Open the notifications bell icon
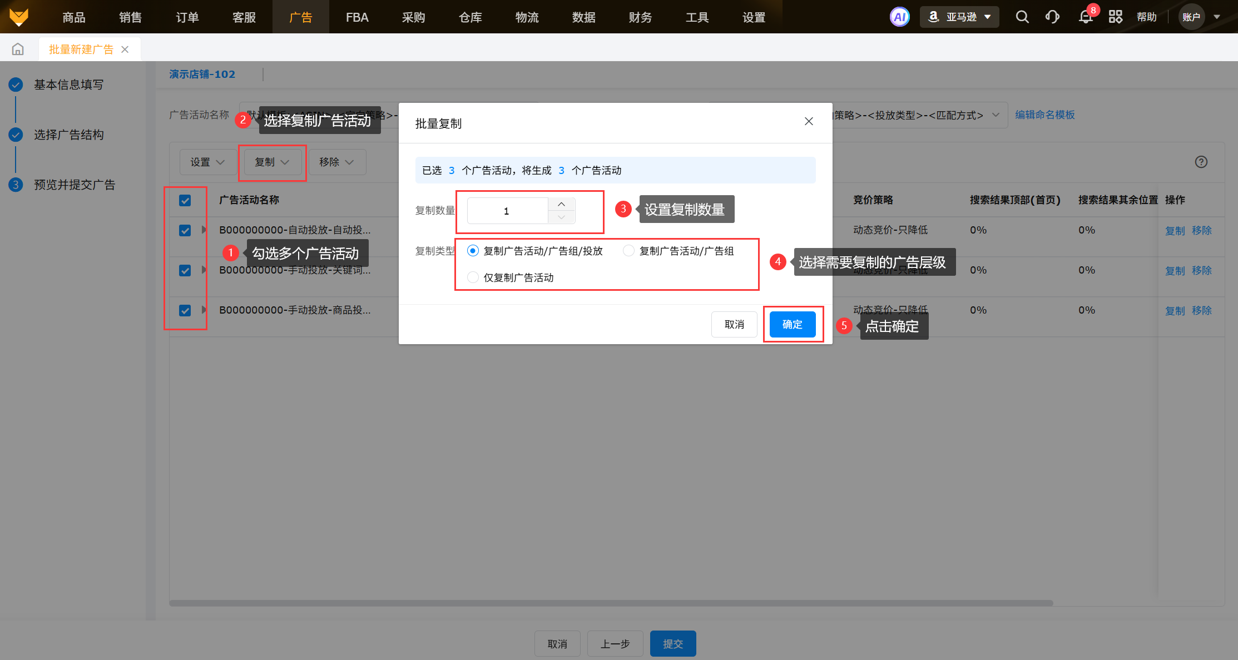 coord(1085,17)
